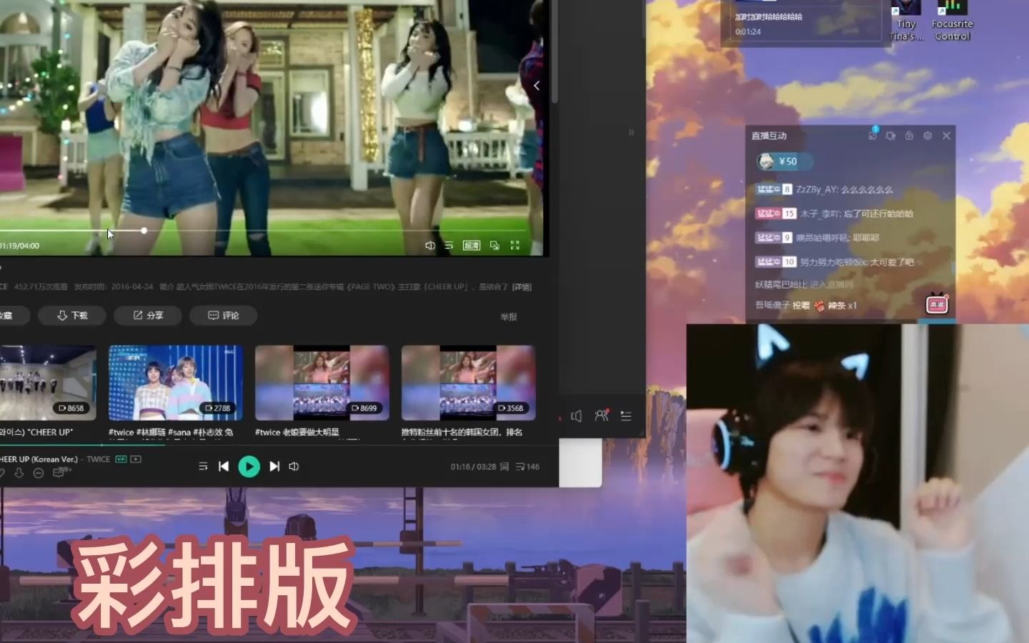Click the music player song progress bar

point(279,446)
